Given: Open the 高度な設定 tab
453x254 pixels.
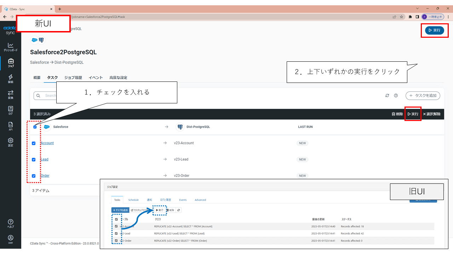Looking at the screenshot, I should coord(118,78).
